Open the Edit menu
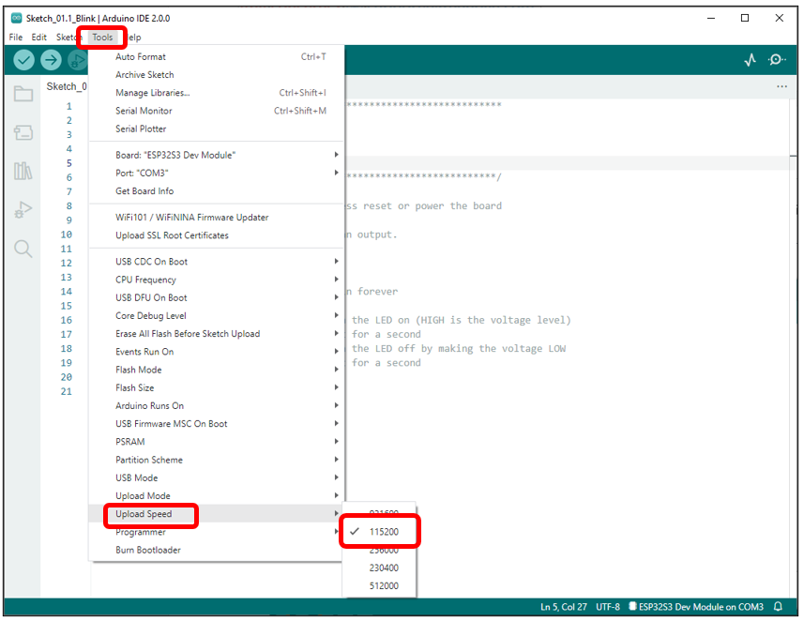 click(39, 37)
